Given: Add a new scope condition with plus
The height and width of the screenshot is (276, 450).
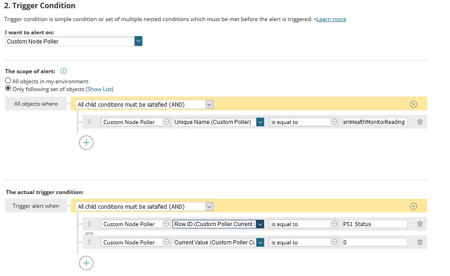Looking at the screenshot, I should (86, 143).
